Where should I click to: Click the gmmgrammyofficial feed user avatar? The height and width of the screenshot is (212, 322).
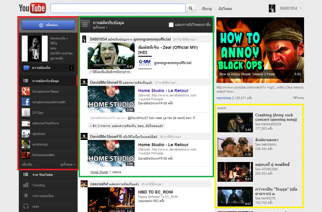(x=84, y=39)
